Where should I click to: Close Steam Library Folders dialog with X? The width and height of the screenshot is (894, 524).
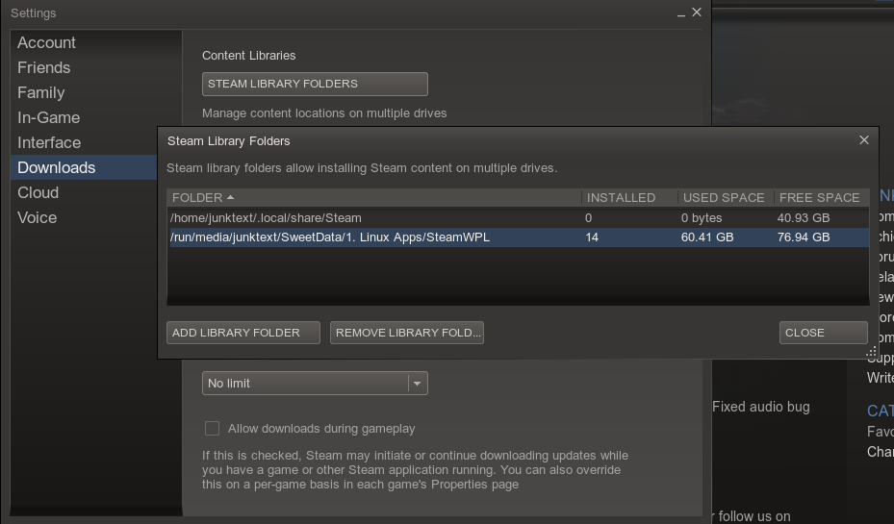[x=864, y=140]
